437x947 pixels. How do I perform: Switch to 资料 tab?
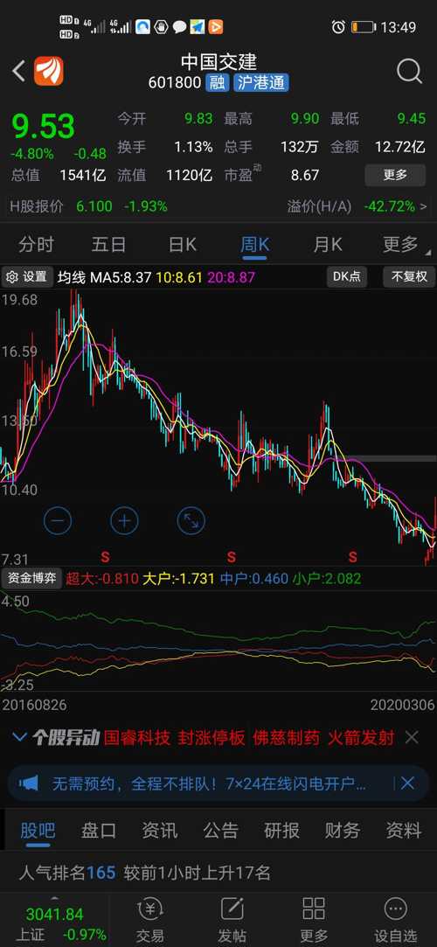point(403,831)
